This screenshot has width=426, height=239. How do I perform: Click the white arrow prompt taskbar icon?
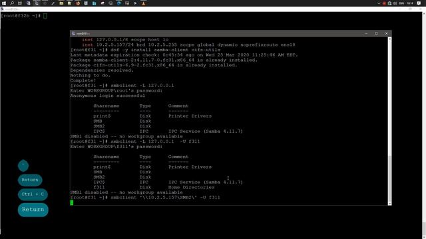135,3
